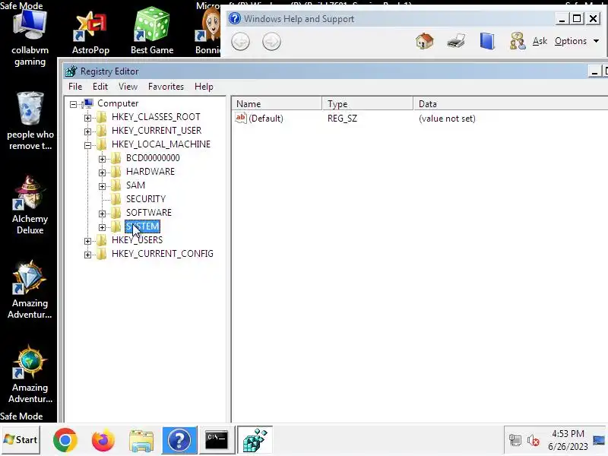This screenshot has width=608, height=456.
Task: Go to Help and Support home
Action: 425,41
